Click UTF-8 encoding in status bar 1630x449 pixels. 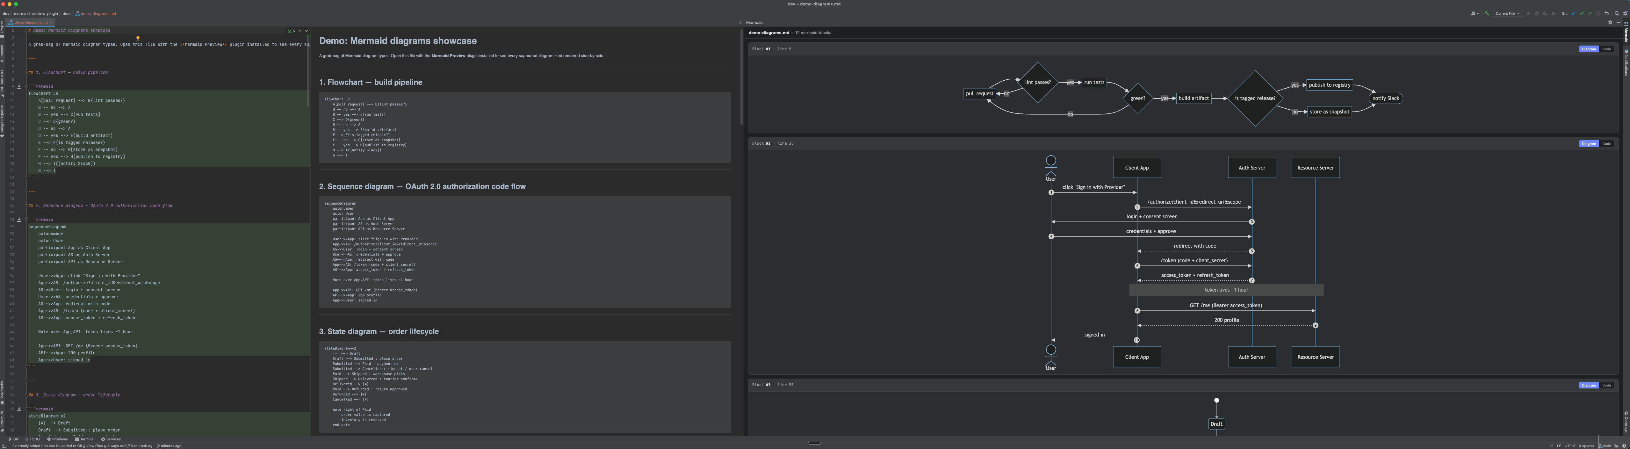tap(1570, 446)
